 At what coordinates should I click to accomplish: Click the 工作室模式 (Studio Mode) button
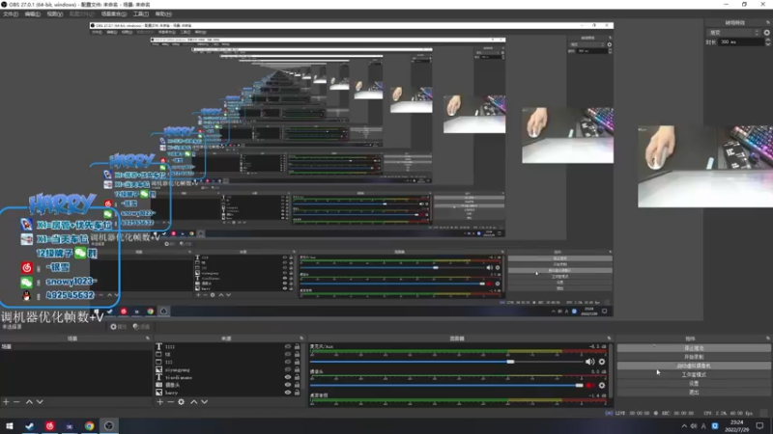[694, 374]
